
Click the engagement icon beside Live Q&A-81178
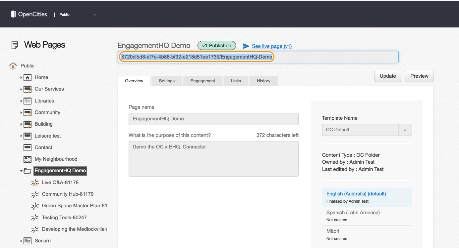click(x=35, y=182)
